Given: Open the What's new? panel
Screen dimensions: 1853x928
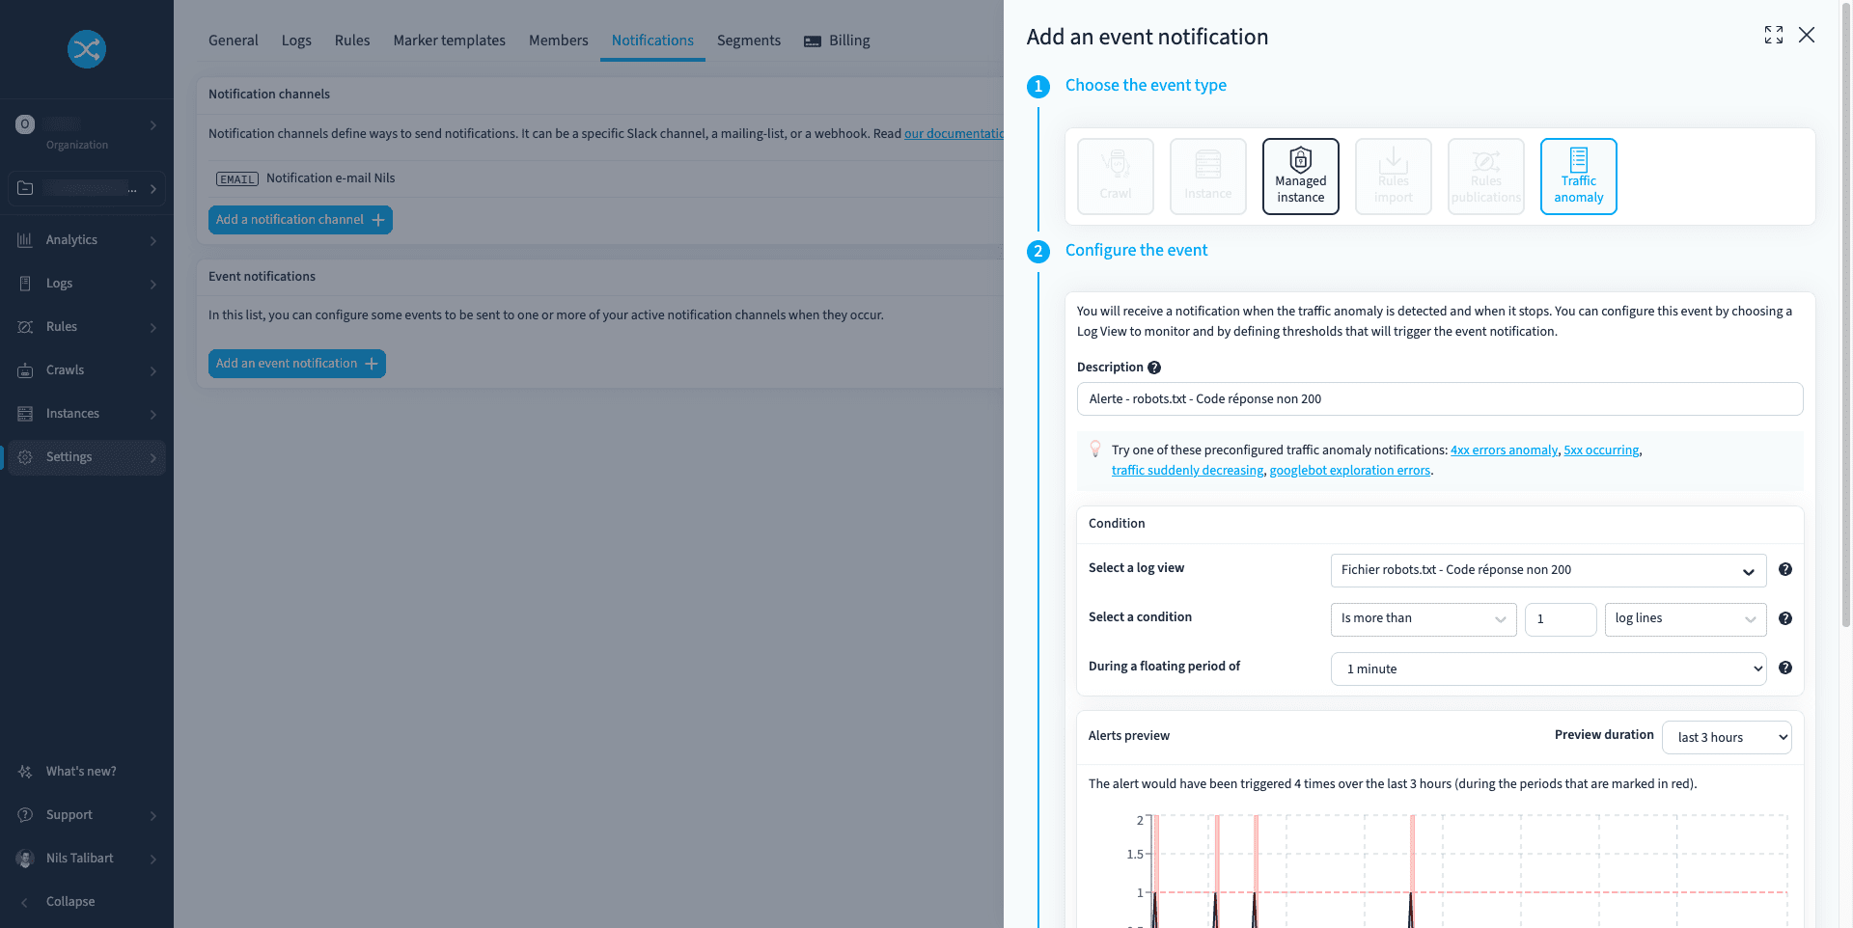Looking at the screenshot, I should pyautogui.click(x=86, y=772).
